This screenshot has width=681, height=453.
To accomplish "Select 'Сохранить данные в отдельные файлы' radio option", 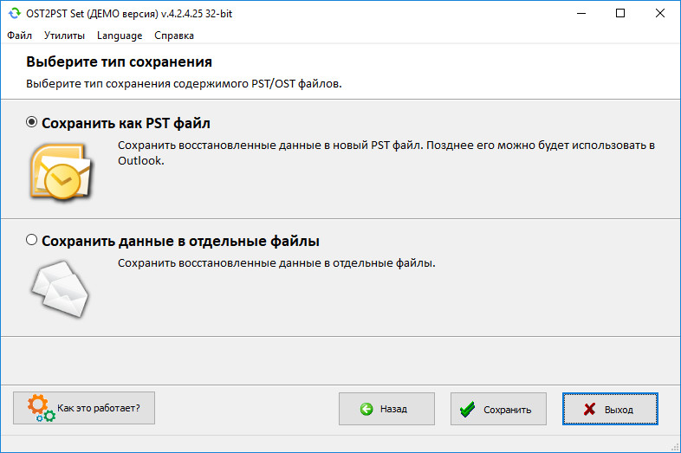I will (31, 240).
